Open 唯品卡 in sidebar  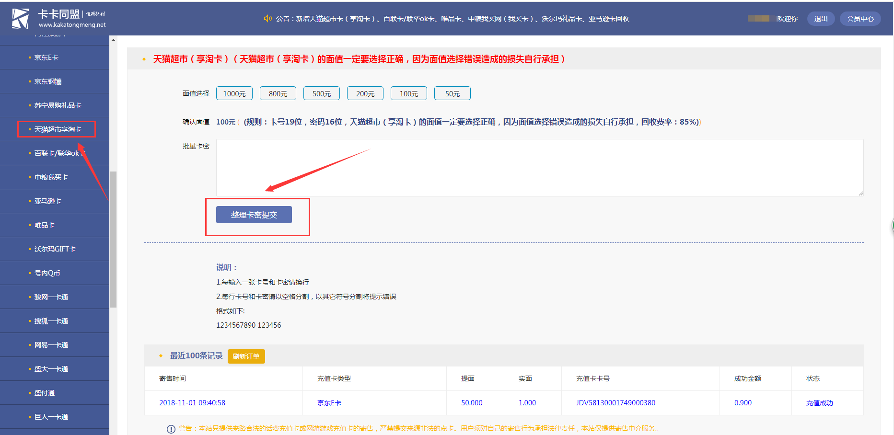55,225
